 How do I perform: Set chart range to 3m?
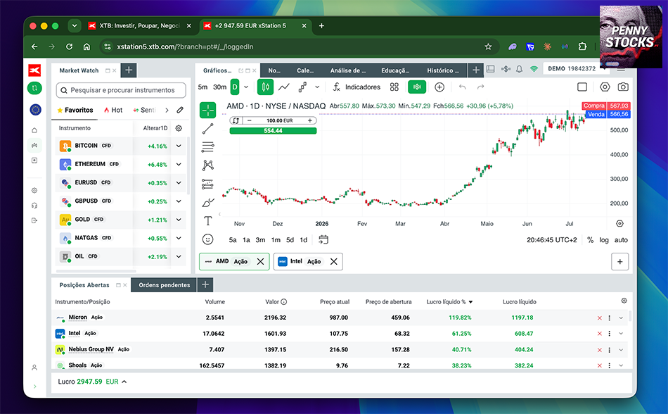coord(260,240)
